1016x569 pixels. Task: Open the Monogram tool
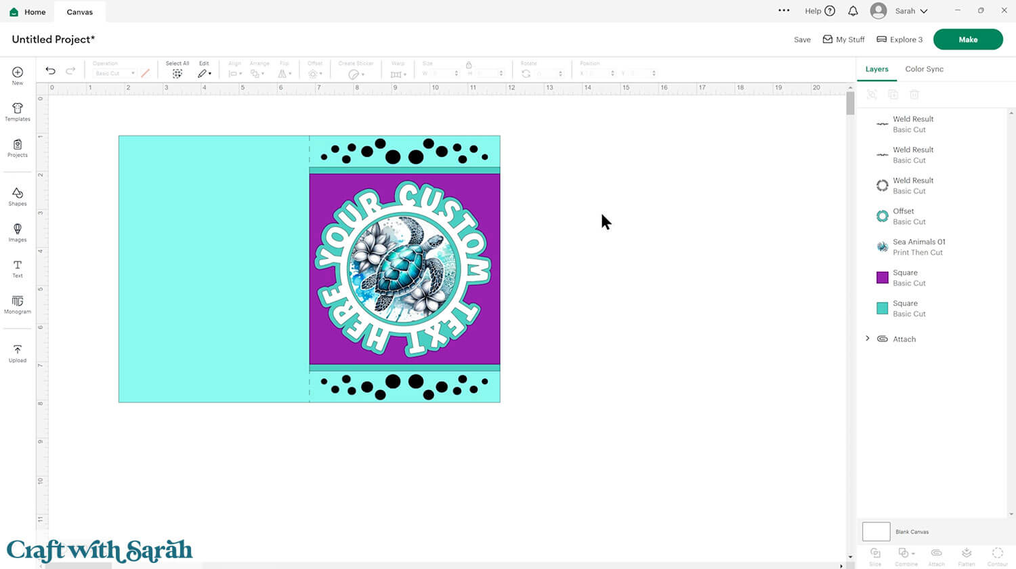(18, 304)
